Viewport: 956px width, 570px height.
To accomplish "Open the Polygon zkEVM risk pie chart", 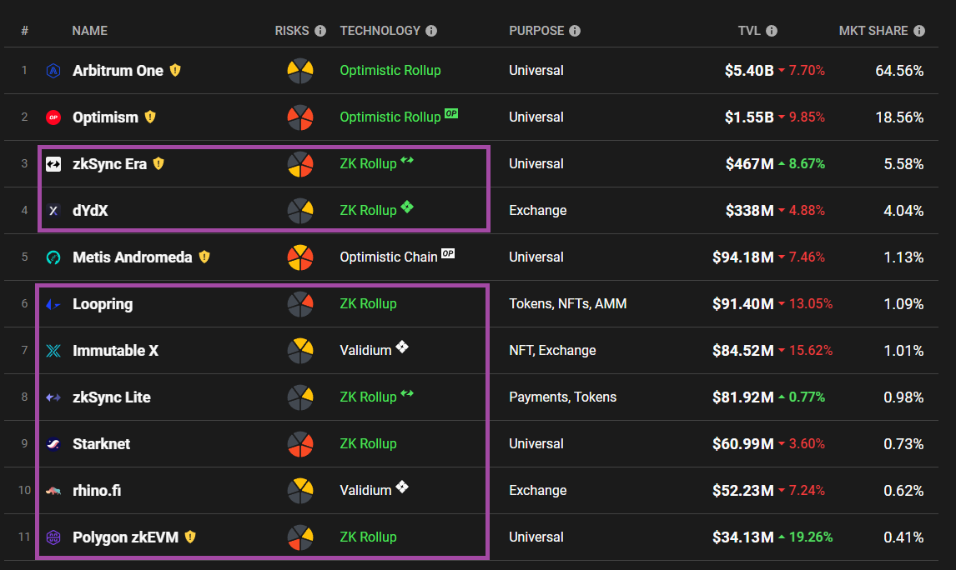I will [300, 537].
